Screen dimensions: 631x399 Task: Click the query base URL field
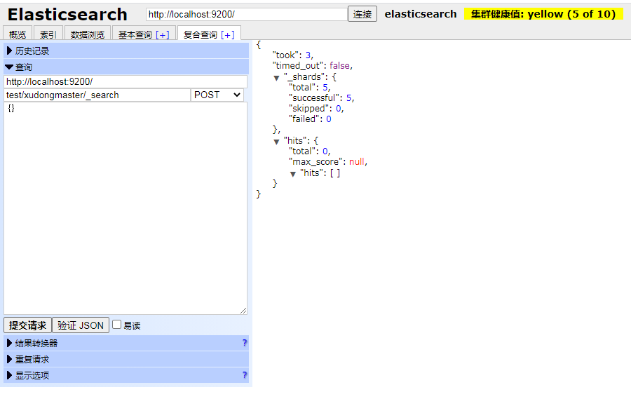tap(125, 82)
